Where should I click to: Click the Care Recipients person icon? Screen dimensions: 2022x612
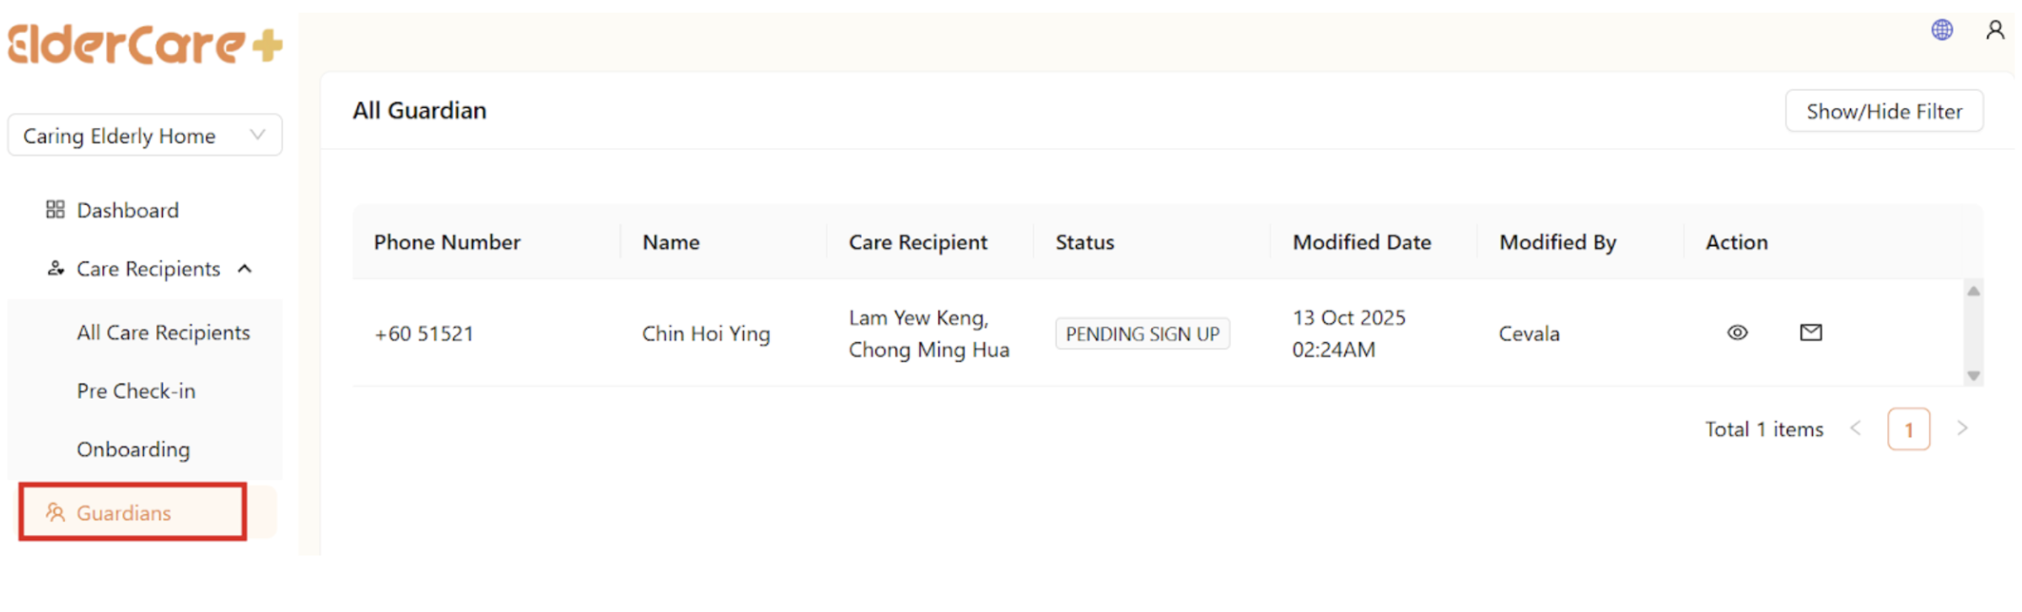(x=56, y=269)
